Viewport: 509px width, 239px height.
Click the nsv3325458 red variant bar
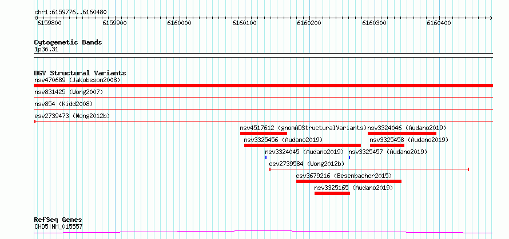pos(387,145)
